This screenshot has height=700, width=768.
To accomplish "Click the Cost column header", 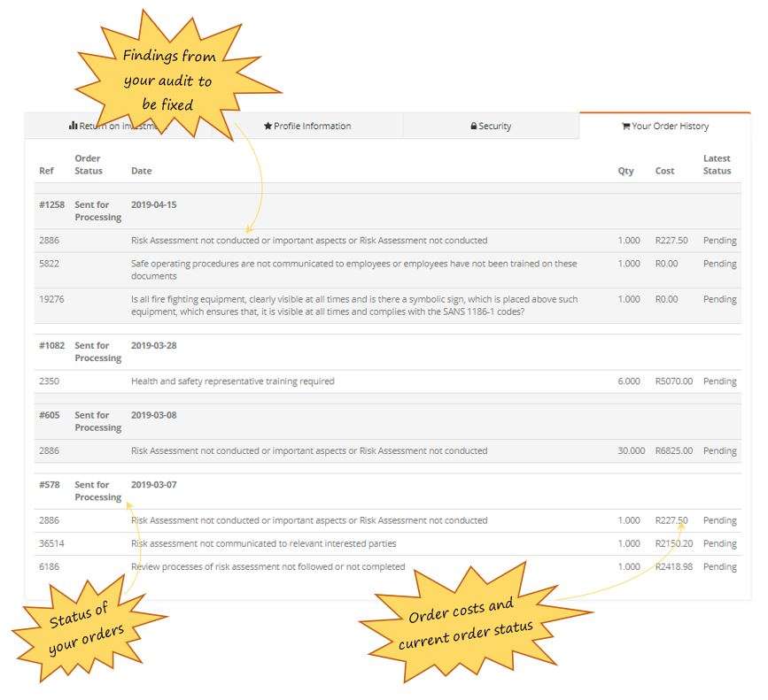I will coord(665,171).
